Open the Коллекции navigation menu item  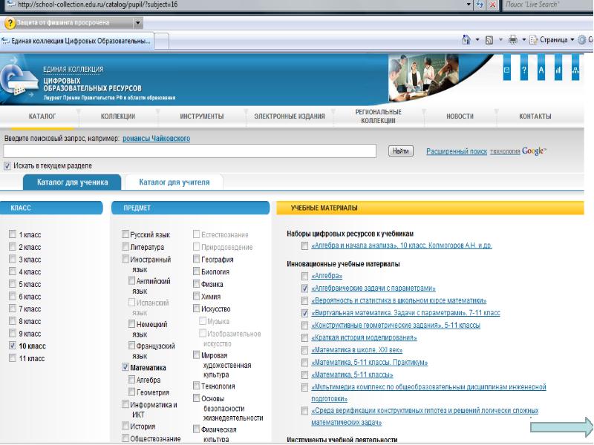click(118, 116)
